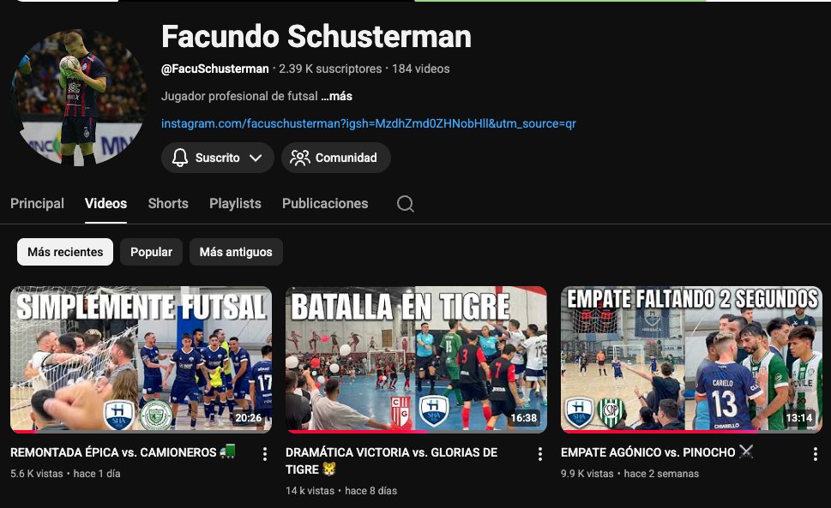The width and height of the screenshot is (831, 508).
Task: Play the SIMPLEMENTE FUTSAL thumbnail video
Action: click(141, 359)
